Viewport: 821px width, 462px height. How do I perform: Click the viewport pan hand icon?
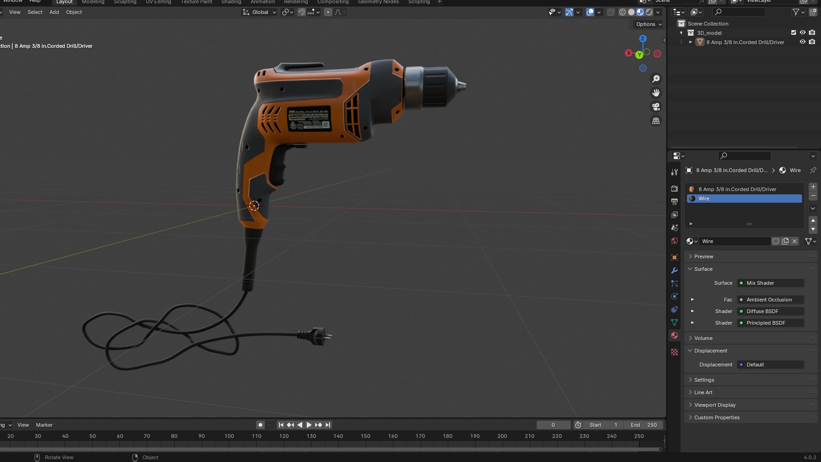pos(656,93)
